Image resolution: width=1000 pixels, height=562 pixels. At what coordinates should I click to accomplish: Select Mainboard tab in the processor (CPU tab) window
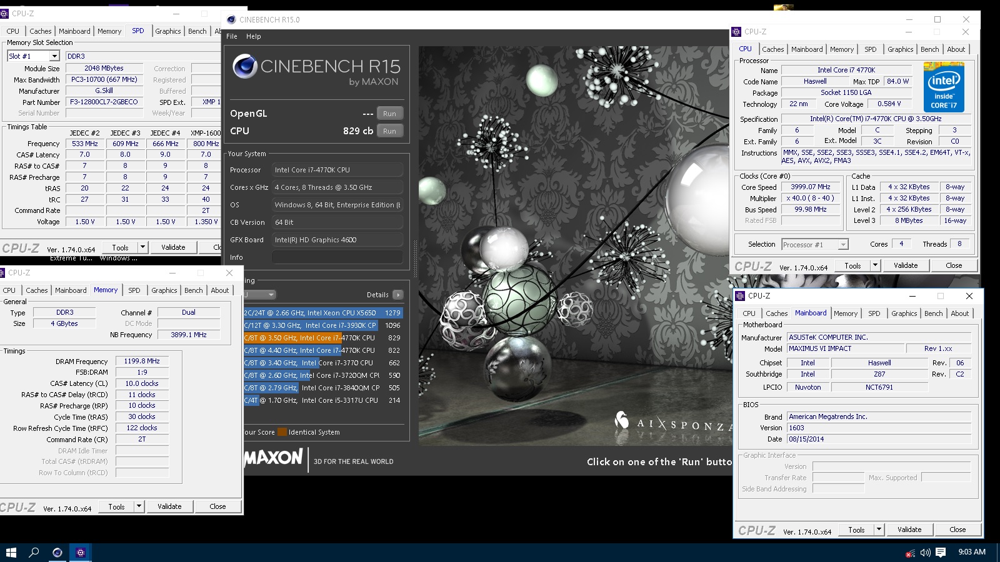(807, 49)
